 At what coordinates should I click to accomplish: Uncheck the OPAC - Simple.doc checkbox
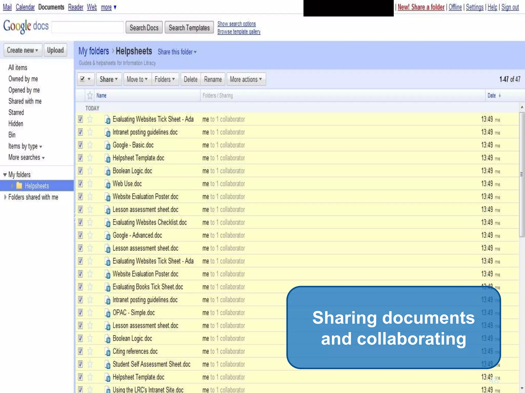[x=80, y=313]
